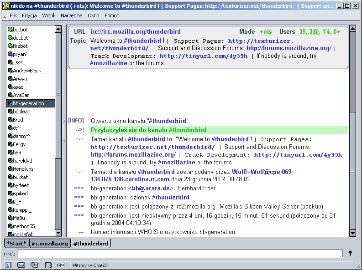Click the status icon beside boolean
The height and width of the screenshot is (270, 362).
coord(10,112)
